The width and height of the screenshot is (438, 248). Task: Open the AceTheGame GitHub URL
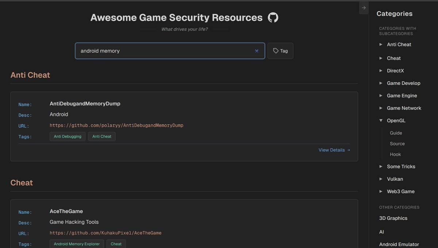click(x=105, y=233)
